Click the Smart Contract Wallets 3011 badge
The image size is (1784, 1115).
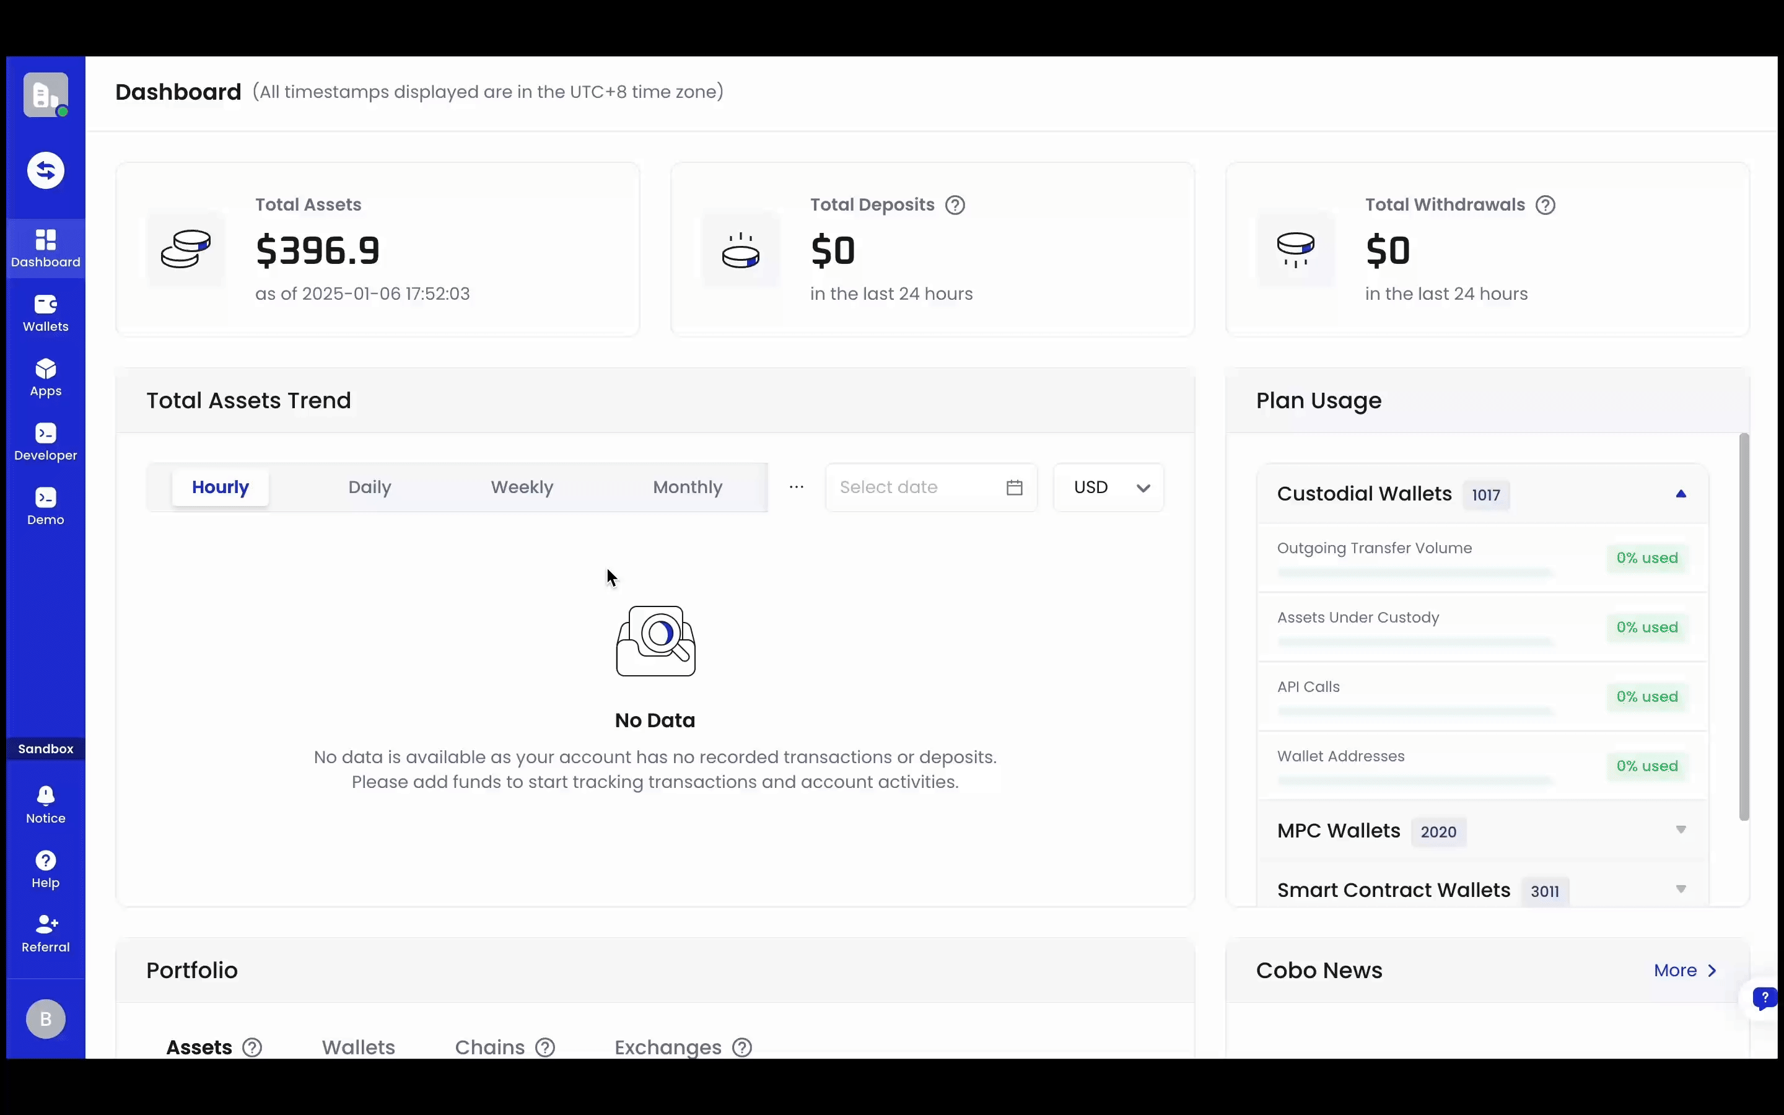[1545, 891]
